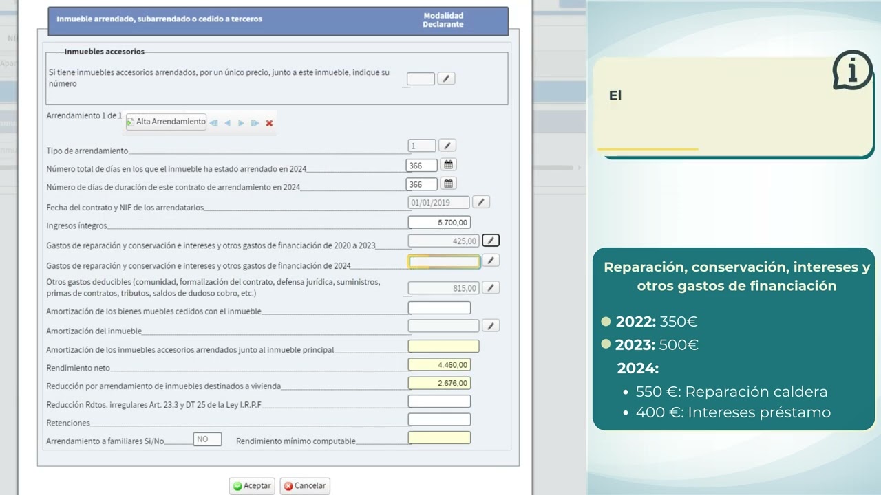881x495 pixels.
Task: Click contract date field 01/01/2019
Action: point(438,203)
